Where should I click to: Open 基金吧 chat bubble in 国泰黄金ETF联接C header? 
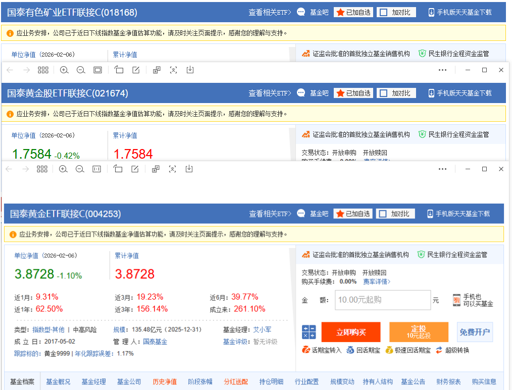point(301,214)
